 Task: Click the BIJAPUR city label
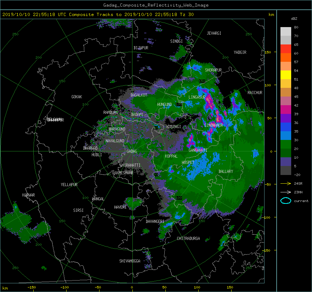[141, 48]
